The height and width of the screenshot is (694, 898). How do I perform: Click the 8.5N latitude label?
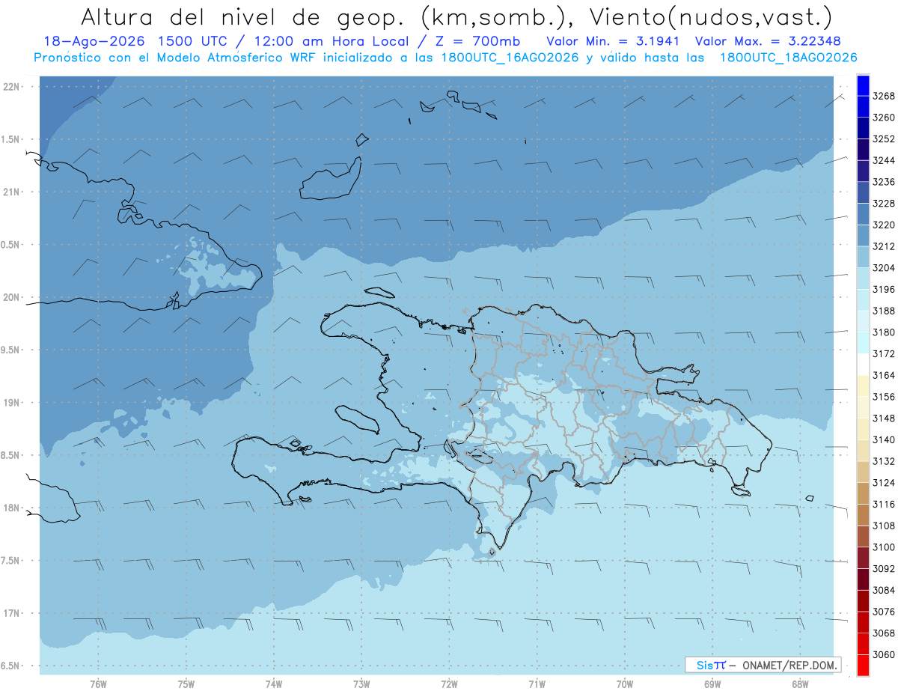point(11,455)
